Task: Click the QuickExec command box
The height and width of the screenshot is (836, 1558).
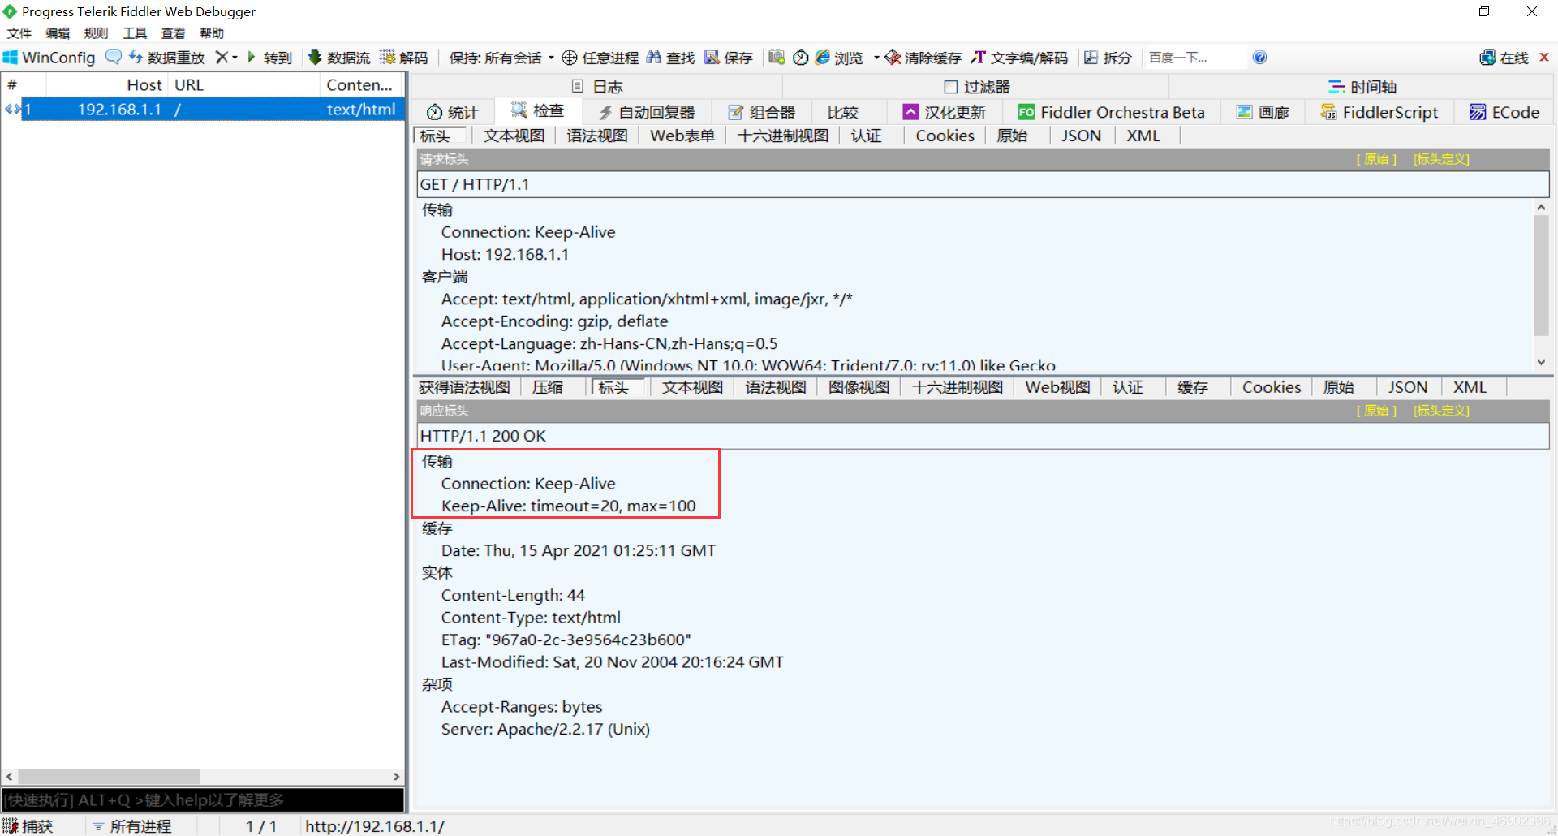Action: click(203, 800)
